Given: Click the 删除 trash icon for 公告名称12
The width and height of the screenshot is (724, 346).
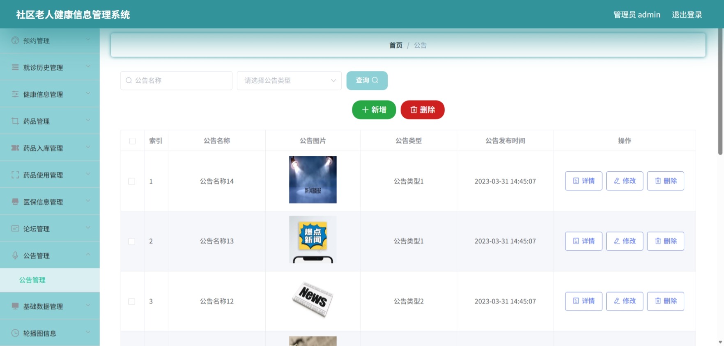Looking at the screenshot, I should coord(658,301).
